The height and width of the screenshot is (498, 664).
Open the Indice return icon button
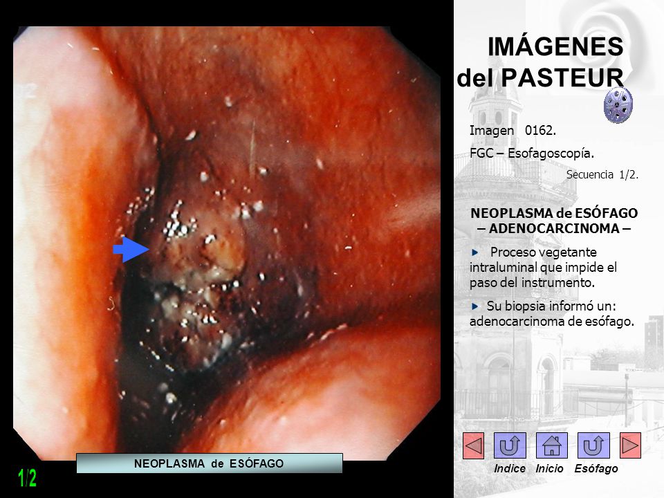tap(510, 445)
